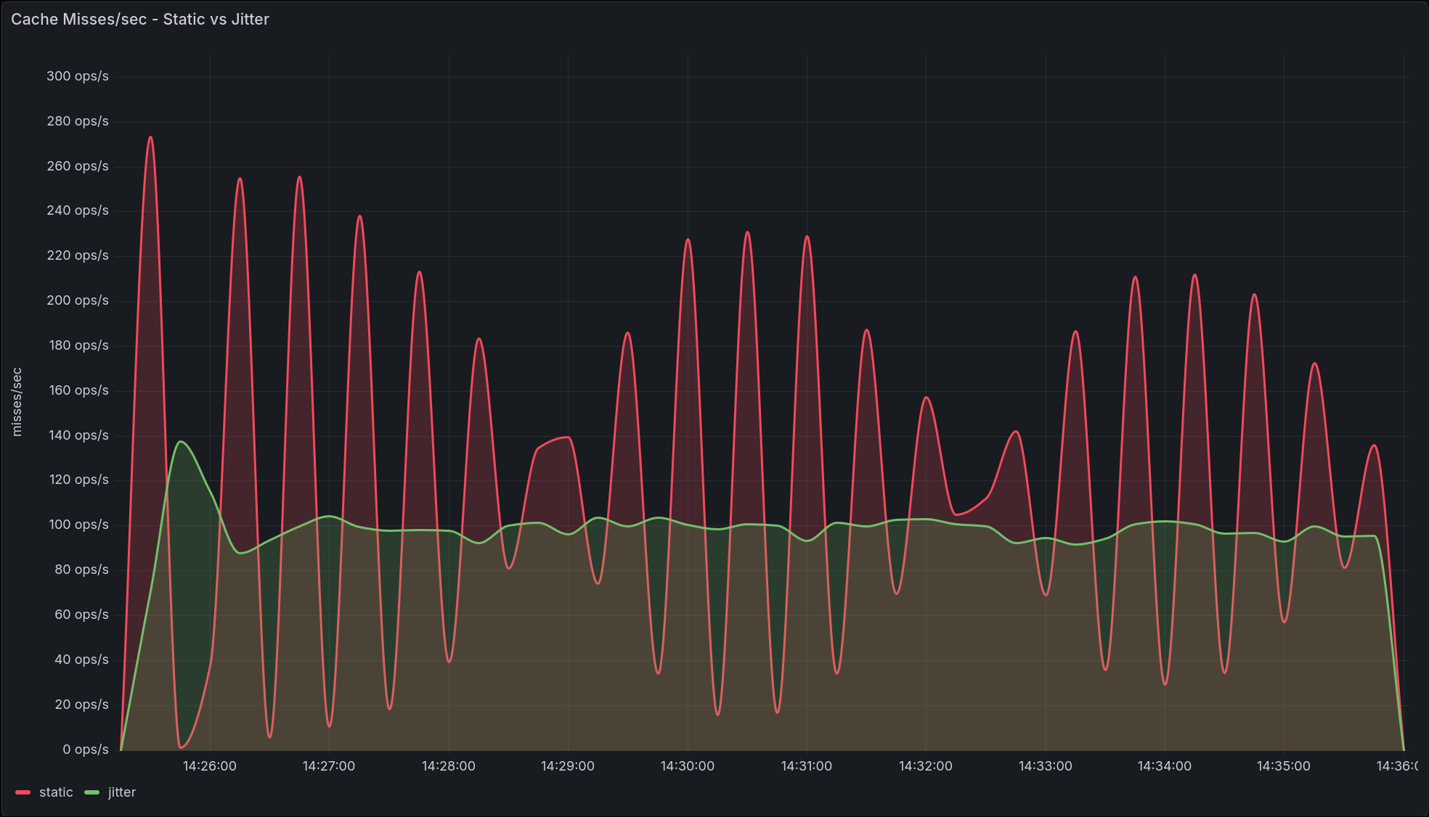Click the 300 ops/s y-axis label
Screen dimensions: 1429x817
click(78, 76)
